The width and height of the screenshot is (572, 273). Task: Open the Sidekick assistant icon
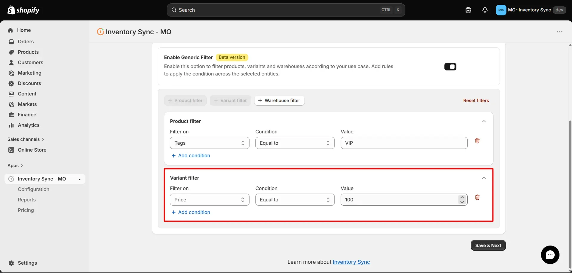tap(468, 10)
